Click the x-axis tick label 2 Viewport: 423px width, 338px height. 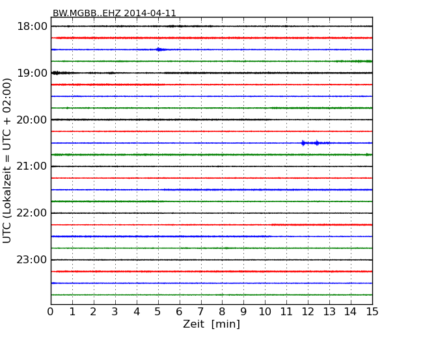point(93,311)
